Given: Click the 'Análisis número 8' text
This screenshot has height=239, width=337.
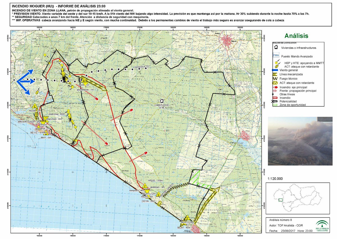Looking at the screenshot, I should coord(281,219).
